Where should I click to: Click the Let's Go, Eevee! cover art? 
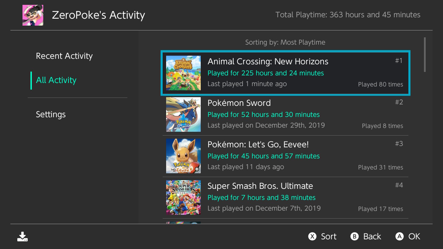pyautogui.click(x=183, y=156)
